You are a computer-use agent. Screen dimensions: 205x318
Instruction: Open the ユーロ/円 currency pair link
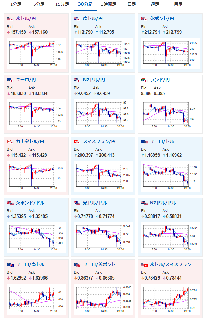[26, 80]
